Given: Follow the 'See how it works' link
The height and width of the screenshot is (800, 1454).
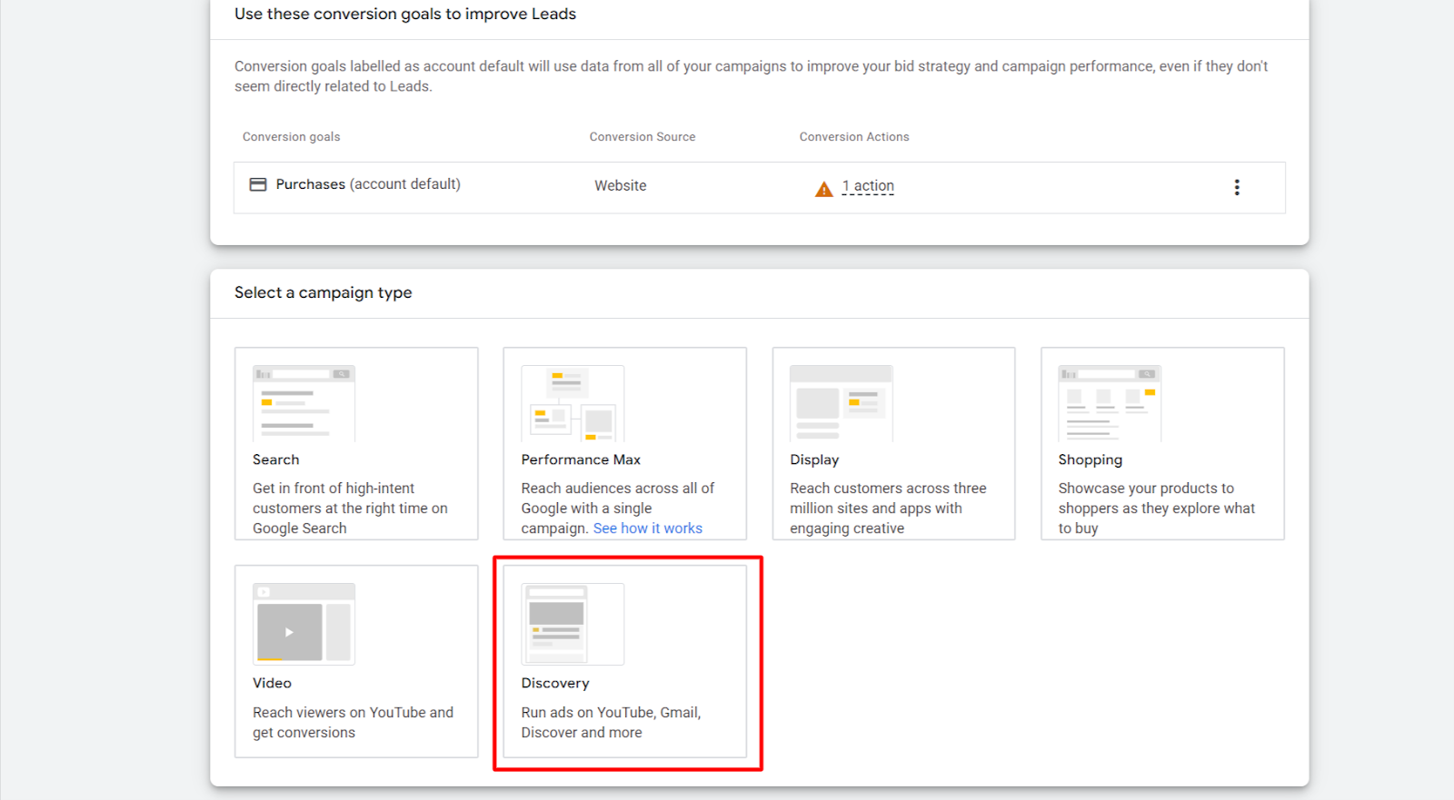Looking at the screenshot, I should (x=647, y=528).
